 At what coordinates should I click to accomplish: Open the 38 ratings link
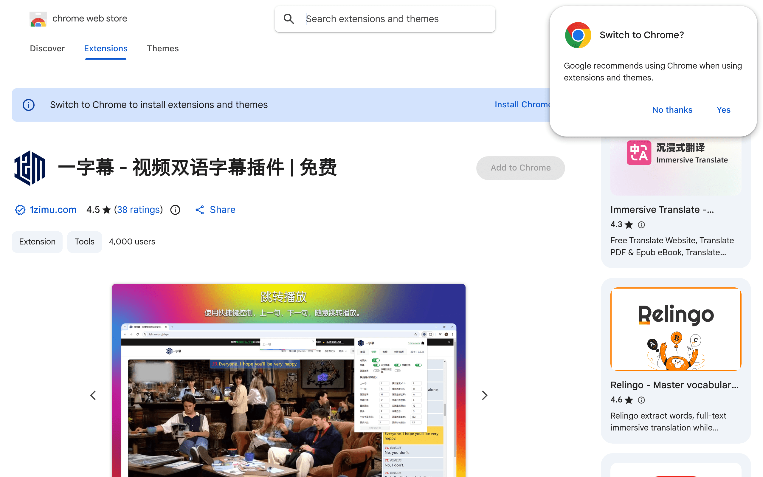point(138,210)
